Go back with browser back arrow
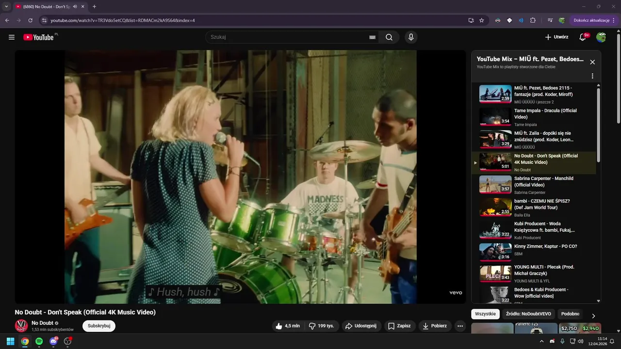Image resolution: width=621 pixels, height=349 pixels. click(x=7, y=20)
